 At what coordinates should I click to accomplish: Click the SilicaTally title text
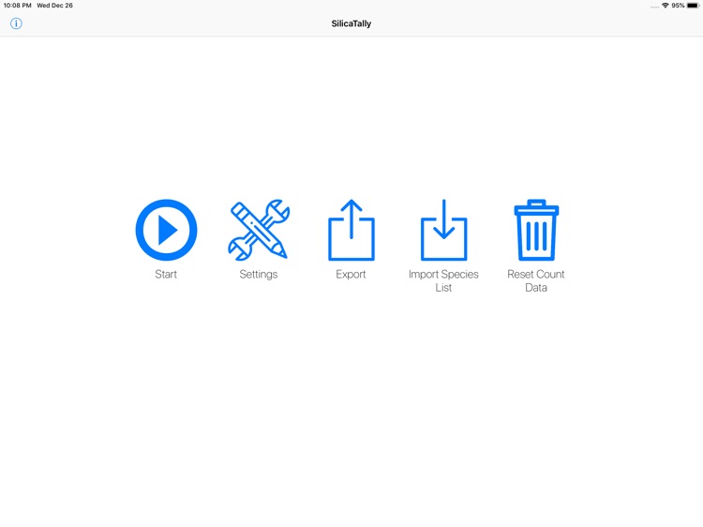coord(351,23)
